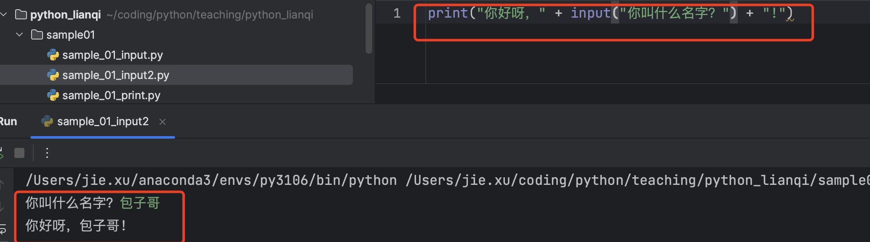Click the sample01 folder icon
The height and width of the screenshot is (242, 870).
[x=37, y=35]
